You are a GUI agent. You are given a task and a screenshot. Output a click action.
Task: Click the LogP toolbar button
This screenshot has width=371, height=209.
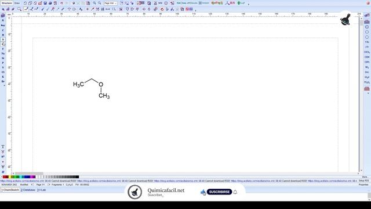pos(241,3)
